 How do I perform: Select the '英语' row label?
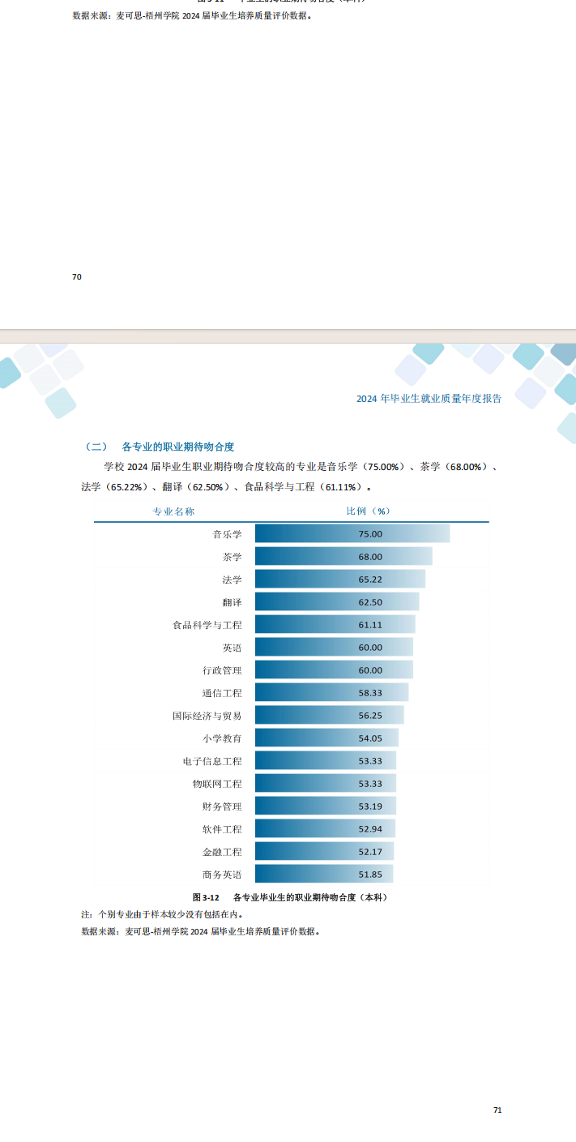click(232, 648)
